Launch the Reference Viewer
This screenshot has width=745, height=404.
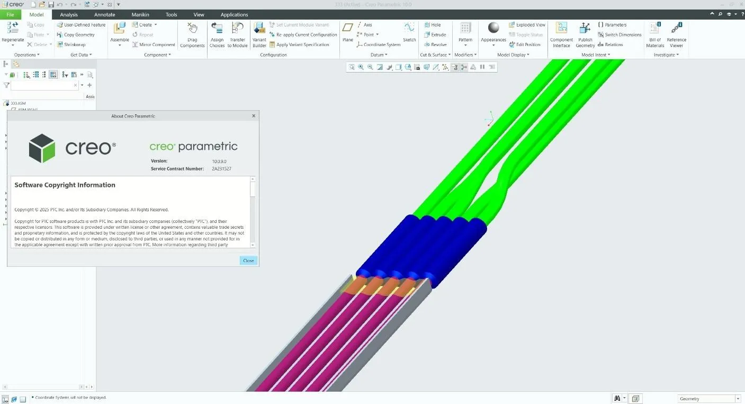tap(676, 34)
